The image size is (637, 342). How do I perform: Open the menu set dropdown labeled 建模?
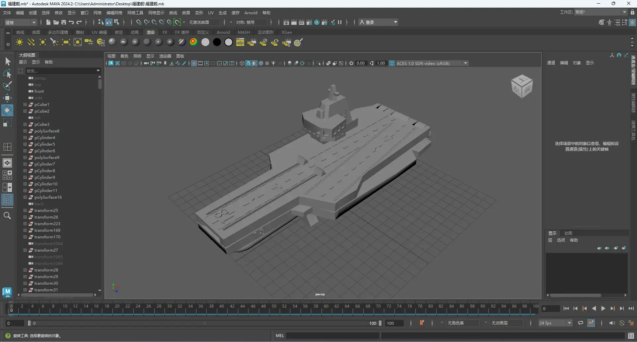[21, 22]
